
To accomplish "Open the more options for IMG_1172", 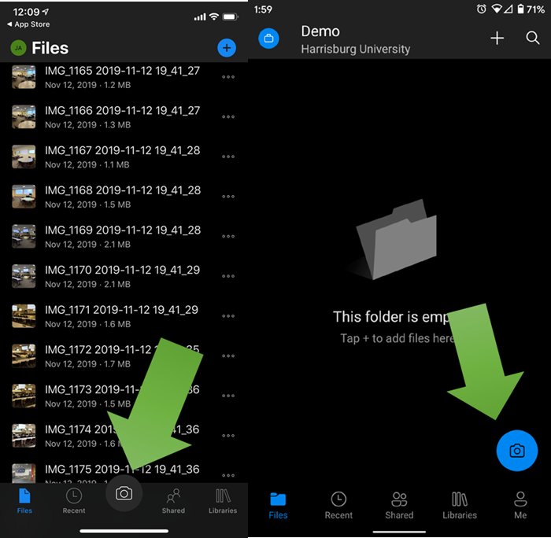I will point(228,356).
